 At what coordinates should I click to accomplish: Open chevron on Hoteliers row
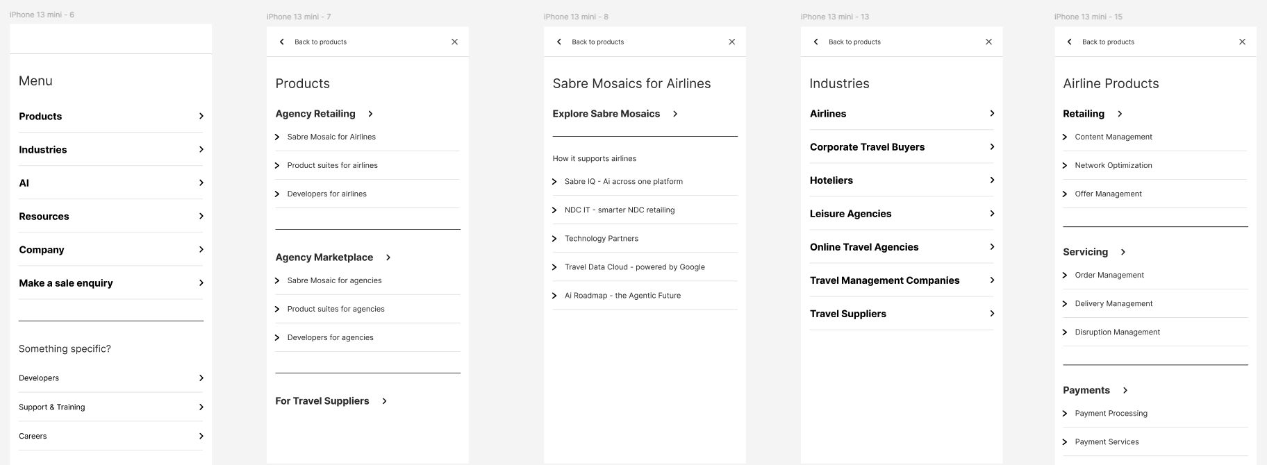pos(991,180)
